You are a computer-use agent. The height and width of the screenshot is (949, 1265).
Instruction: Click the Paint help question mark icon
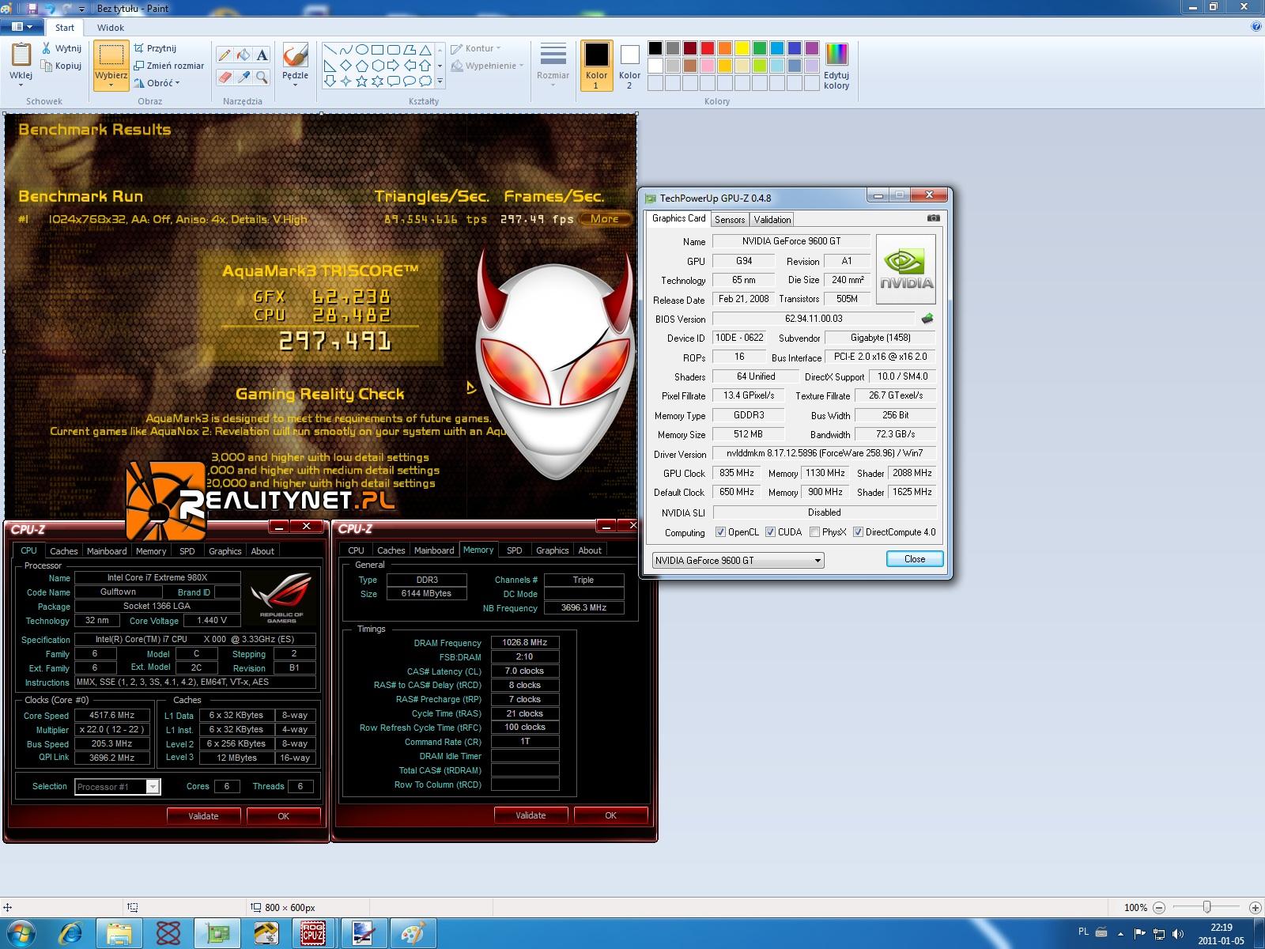tap(1256, 26)
